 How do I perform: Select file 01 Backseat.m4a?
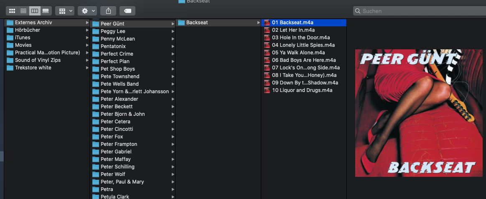pos(304,23)
